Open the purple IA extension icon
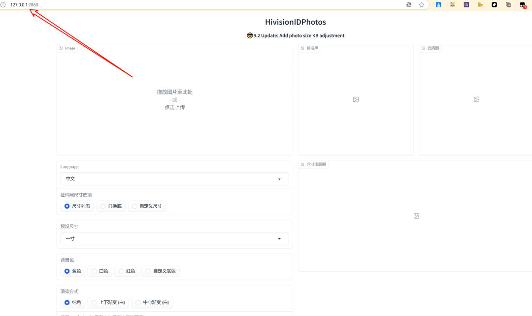The width and height of the screenshot is (532, 316). tap(466, 5)
